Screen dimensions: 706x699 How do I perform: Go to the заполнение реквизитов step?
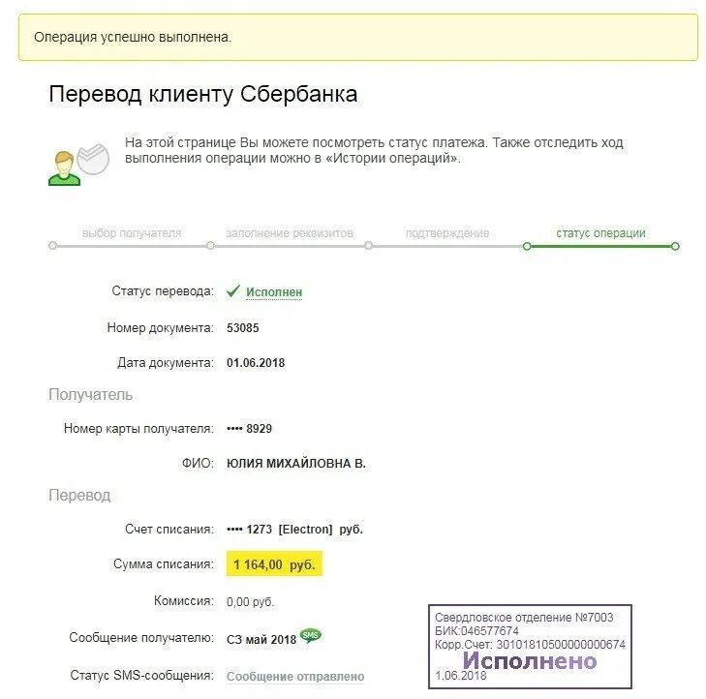point(290,233)
